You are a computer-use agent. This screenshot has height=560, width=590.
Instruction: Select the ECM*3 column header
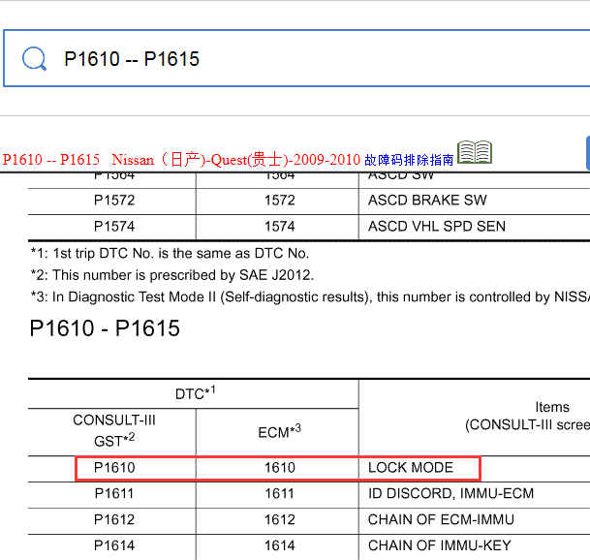[x=280, y=432]
